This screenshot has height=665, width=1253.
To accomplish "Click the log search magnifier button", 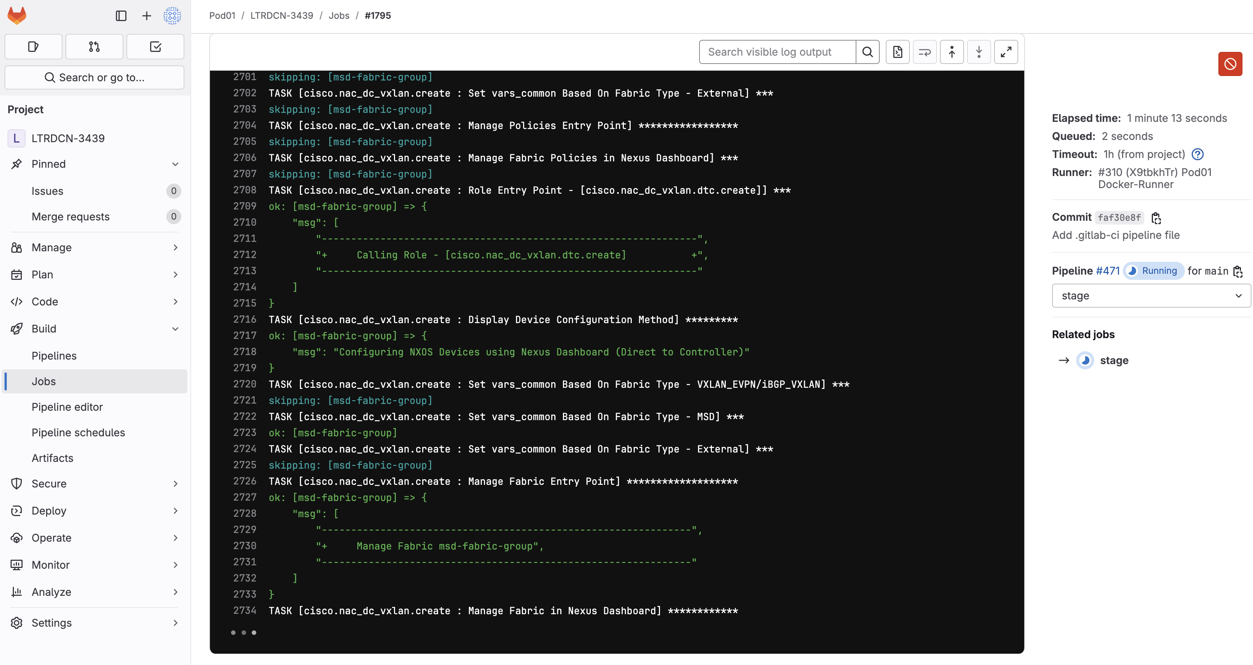I will pyautogui.click(x=867, y=52).
